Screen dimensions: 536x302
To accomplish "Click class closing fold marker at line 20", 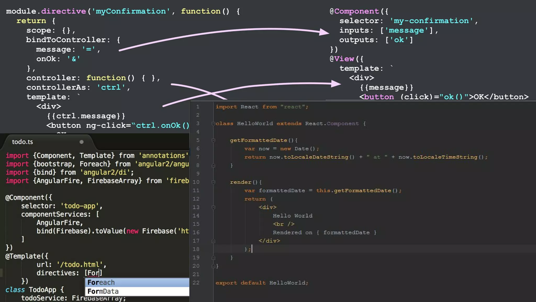I will pyautogui.click(x=213, y=266).
